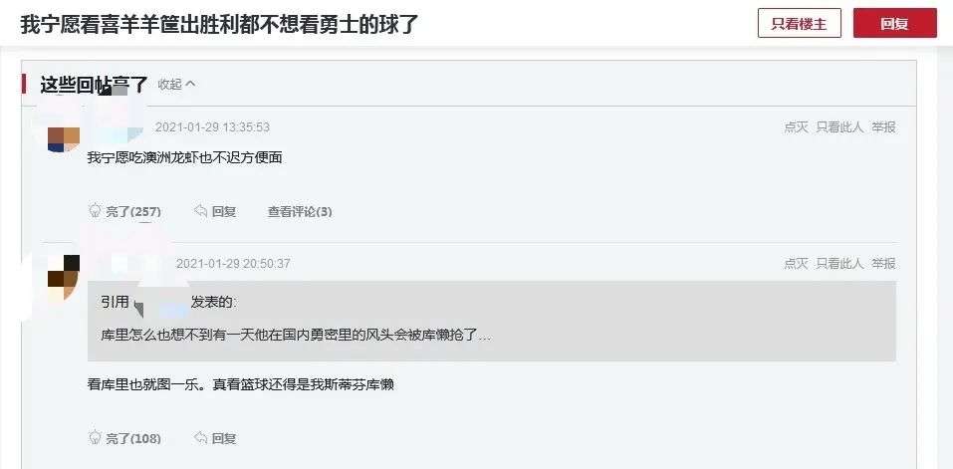The width and height of the screenshot is (953, 469).
Task: Click lightbulb icon beside 亮了(257)
Action: tap(95, 211)
